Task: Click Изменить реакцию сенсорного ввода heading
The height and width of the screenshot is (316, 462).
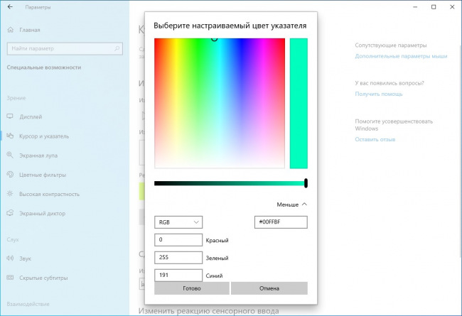Action: coord(208,311)
